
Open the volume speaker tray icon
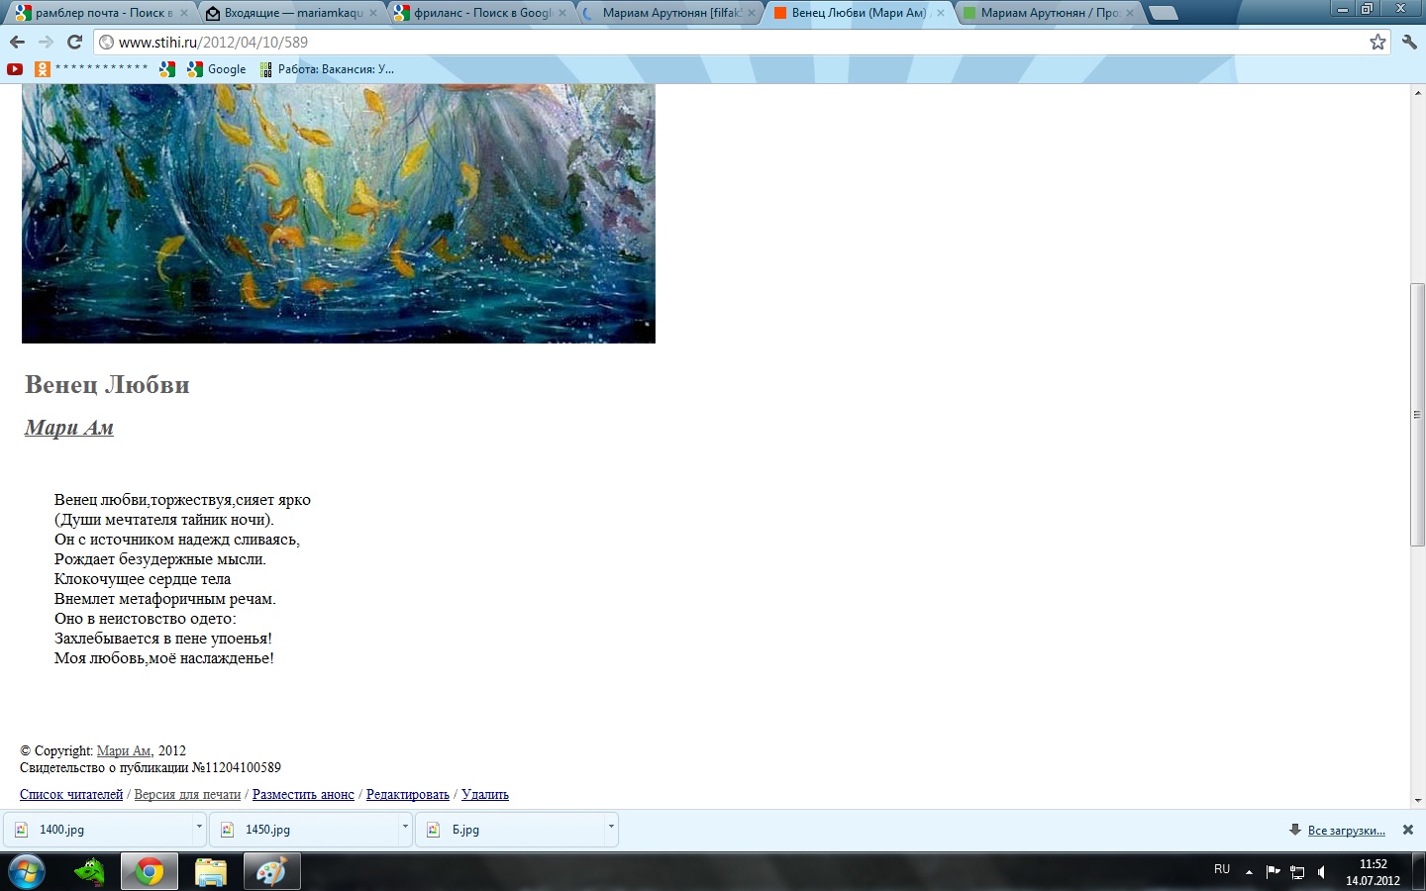(1322, 872)
